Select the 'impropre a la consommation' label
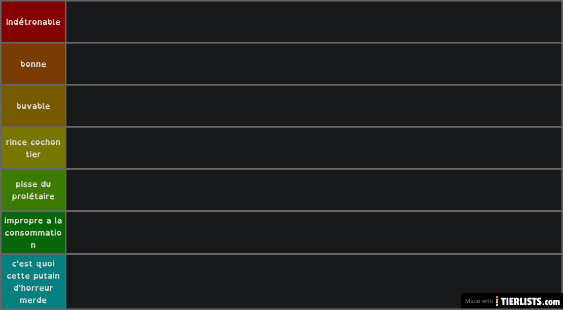The width and height of the screenshot is (563, 310). [33, 232]
